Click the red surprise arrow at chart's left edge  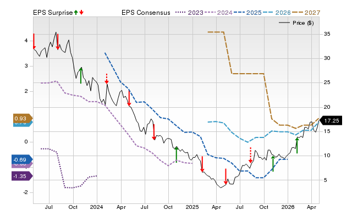[x=34, y=41]
